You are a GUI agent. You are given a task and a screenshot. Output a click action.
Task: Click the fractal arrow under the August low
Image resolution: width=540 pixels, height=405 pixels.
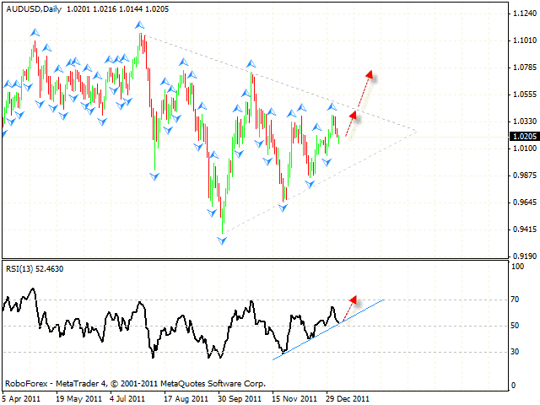[x=154, y=176]
